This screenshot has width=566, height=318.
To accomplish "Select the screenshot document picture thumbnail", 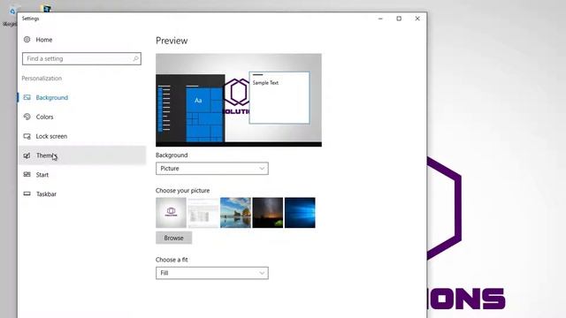I will [203, 213].
